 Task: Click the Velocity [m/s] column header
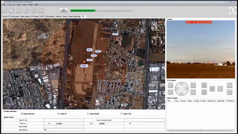click(x=212, y=101)
